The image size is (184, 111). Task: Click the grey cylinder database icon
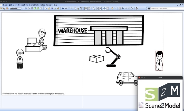[x=29, y=8]
